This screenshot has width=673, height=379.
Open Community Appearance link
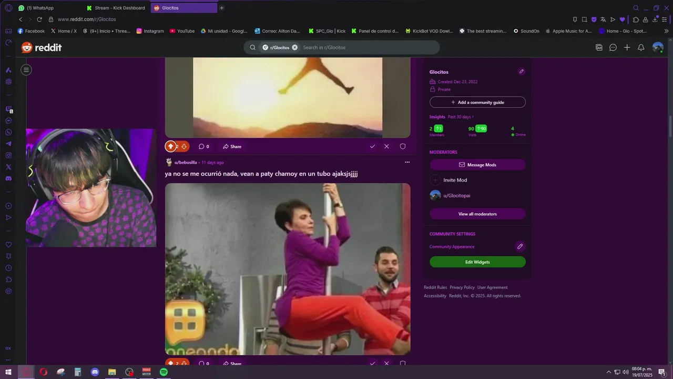[452, 246]
